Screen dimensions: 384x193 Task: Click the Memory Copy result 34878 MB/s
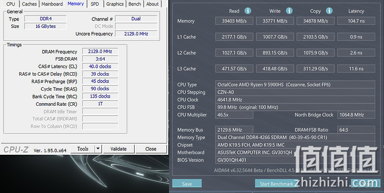(x=316, y=21)
